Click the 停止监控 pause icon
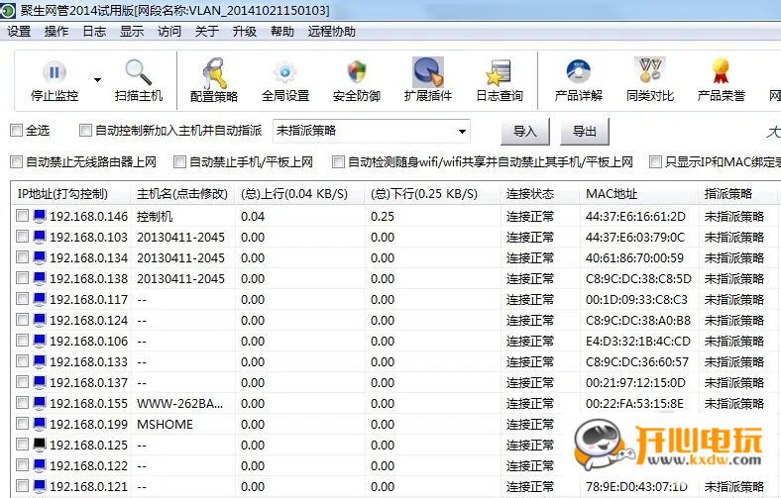Image resolution: width=781 pixels, height=498 pixels. pyautogui.click(x=55, y=72)
